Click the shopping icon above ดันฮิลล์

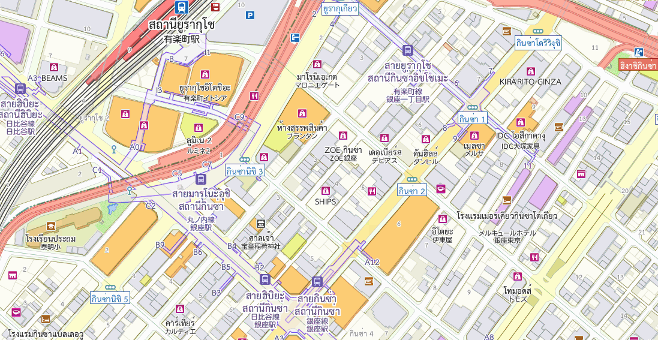[425, 139]
